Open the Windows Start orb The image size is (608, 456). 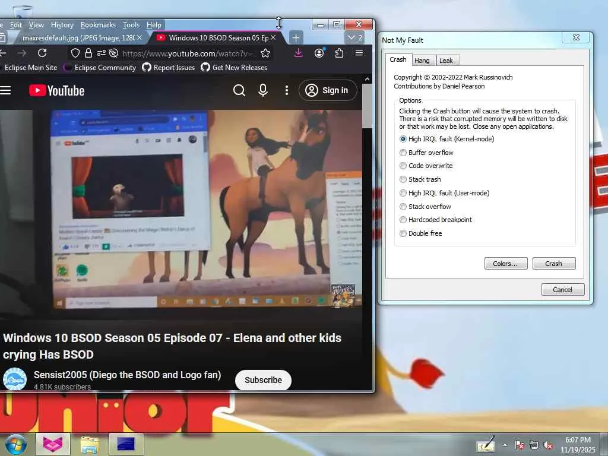point(16,444)
